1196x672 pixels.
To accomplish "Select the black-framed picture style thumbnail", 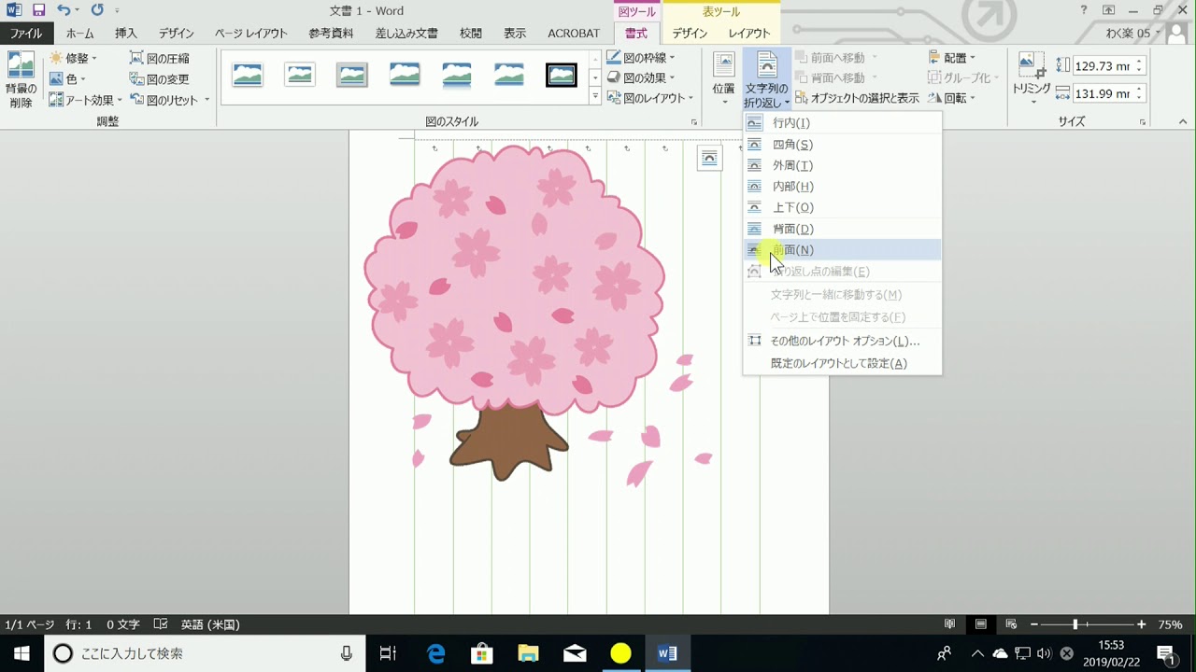I will pos(562,75).
